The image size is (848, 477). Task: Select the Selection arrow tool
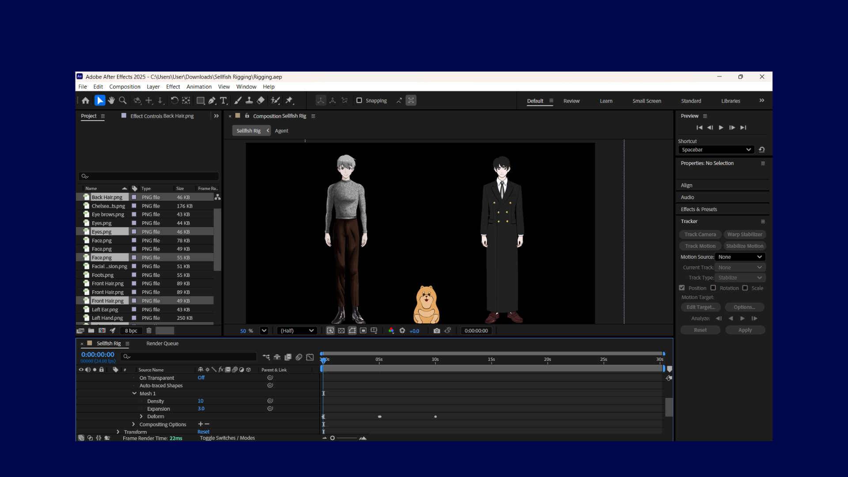click(x=100, y=101)
